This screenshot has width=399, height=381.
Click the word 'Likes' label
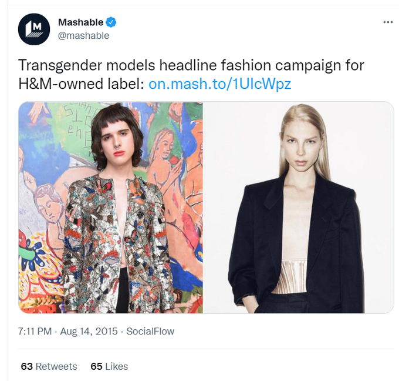coord(117,366)
